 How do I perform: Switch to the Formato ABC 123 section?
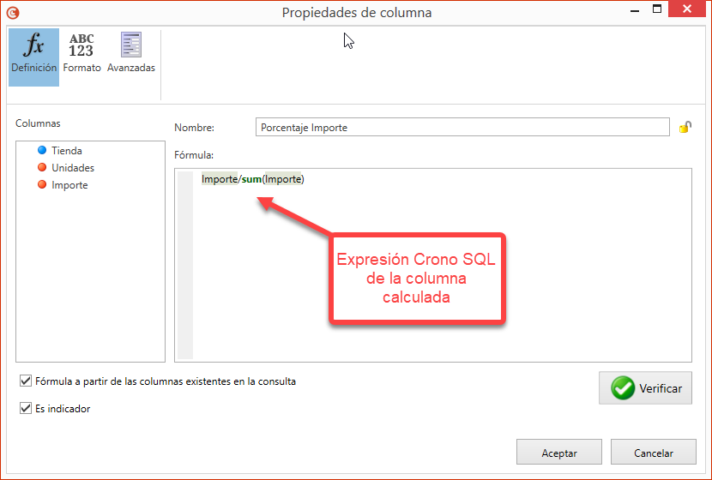pyautogui.click(x=81, y=53)
